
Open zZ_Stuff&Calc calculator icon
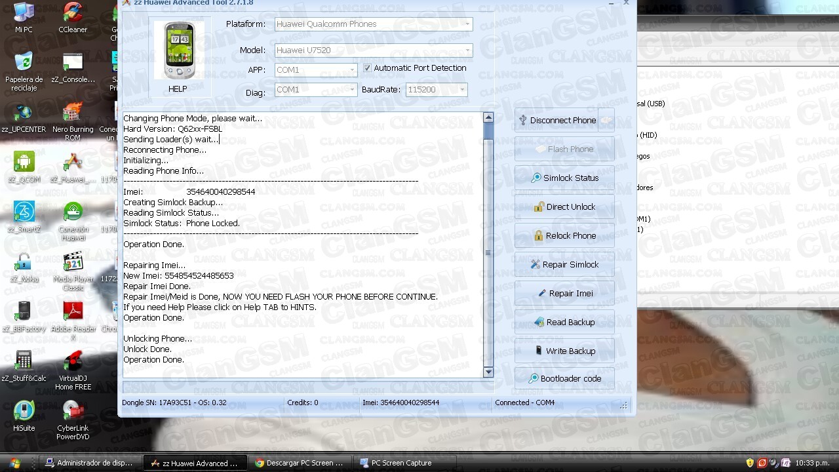click(x=24, y=367)
